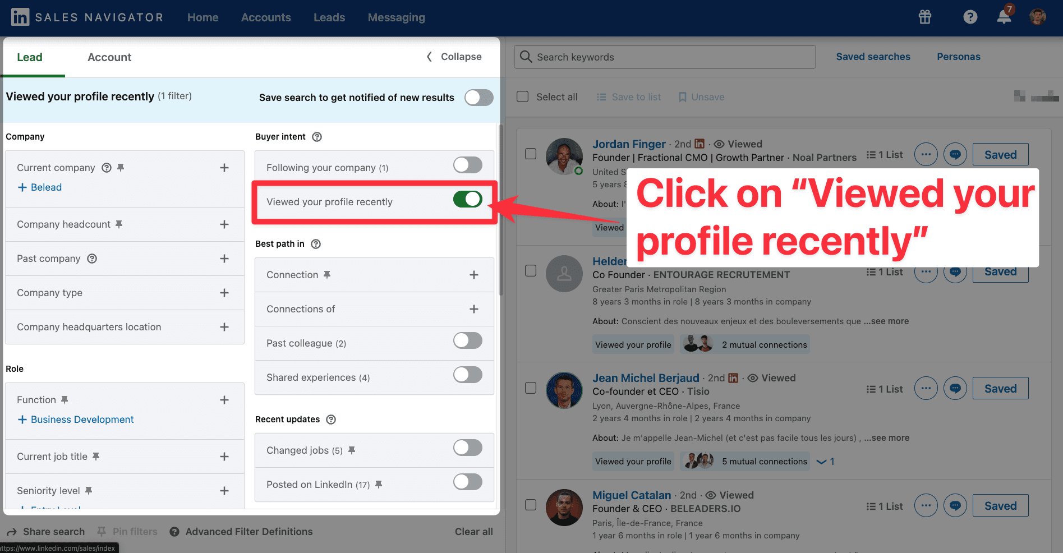Click Share search
Screen dimensions: 1063x553
tap(46, 532)
